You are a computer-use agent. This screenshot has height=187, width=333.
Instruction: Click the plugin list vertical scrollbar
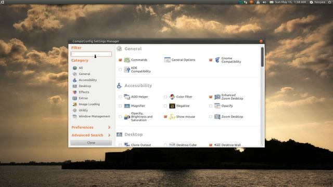262,57
